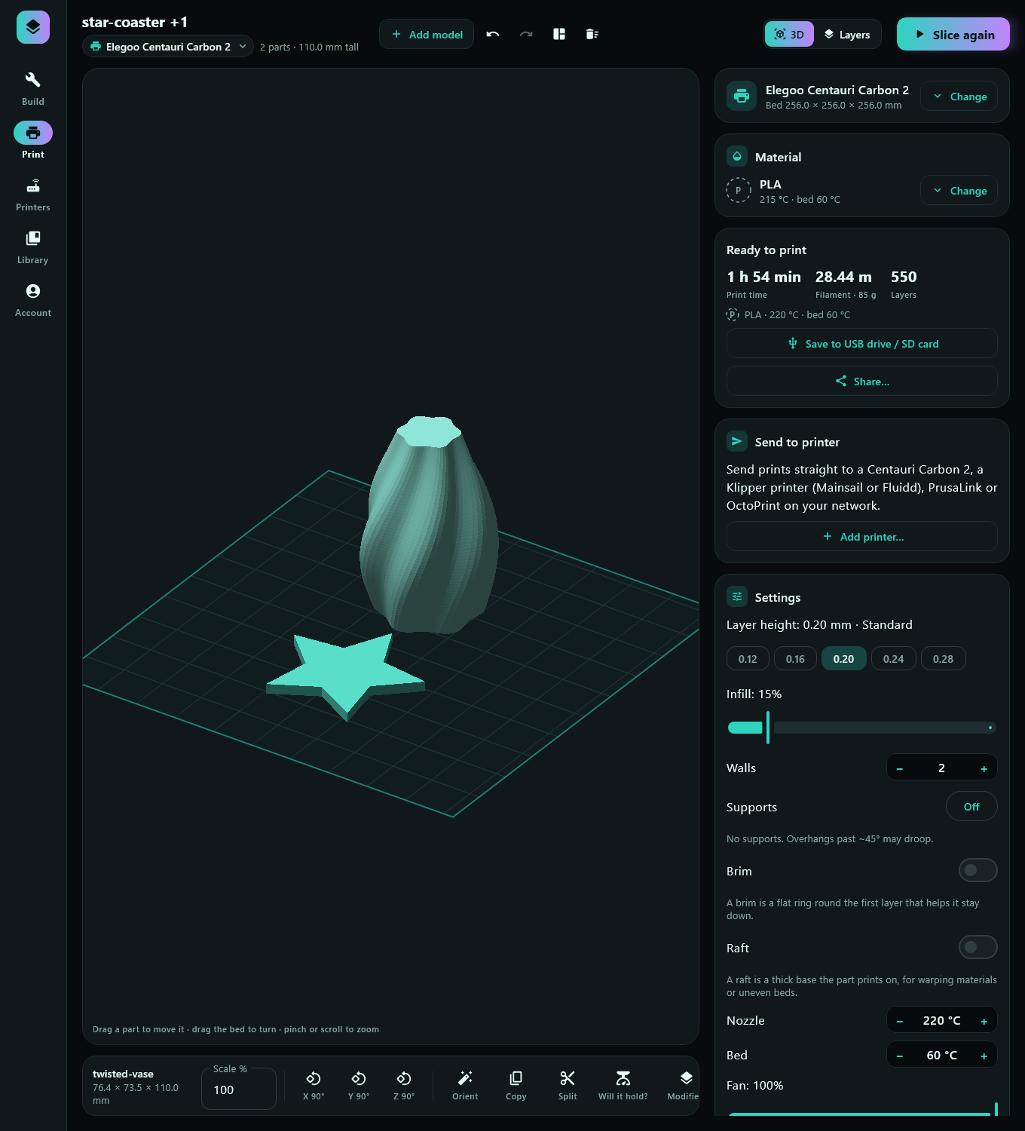The width and height of the screenshot is (1025, 1131).
Task: Click the Walls value 2
Action: click(x=941, y=768)
